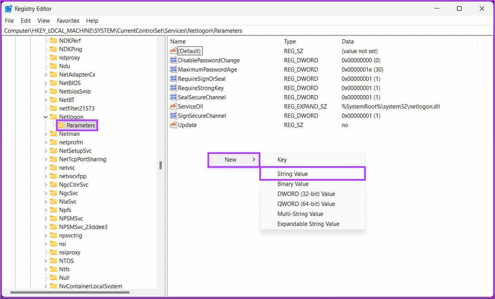Expand the NPSMSvc tree node
Image resolution: width=495 pixels, height=299 pixels.
point(46,218)
